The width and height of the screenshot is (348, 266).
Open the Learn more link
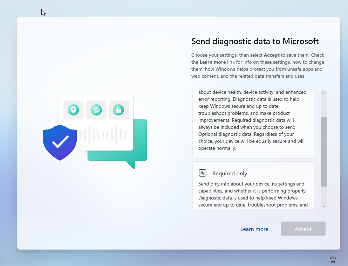pyautogui.click(x=254, y=229)
